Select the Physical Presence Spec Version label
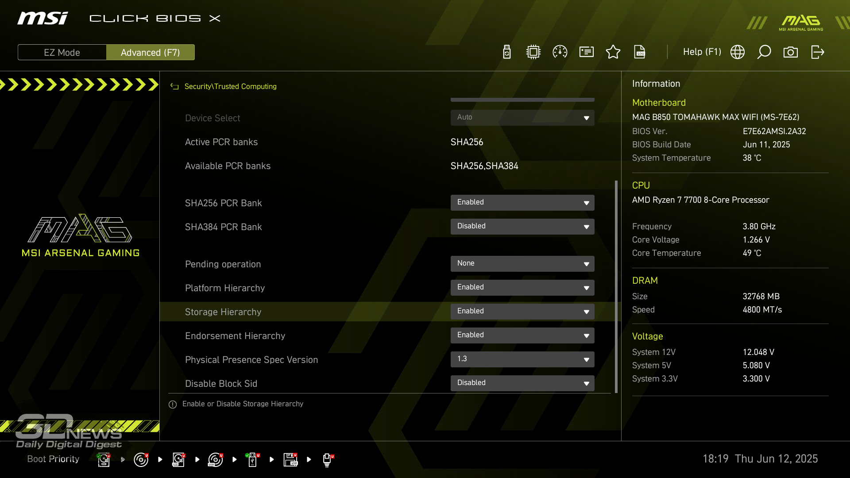 251,360
